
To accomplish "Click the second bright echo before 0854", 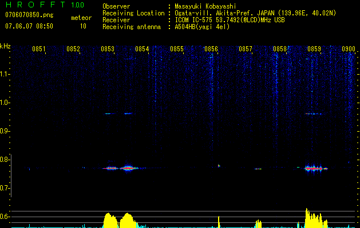I will tap(129, 168).
